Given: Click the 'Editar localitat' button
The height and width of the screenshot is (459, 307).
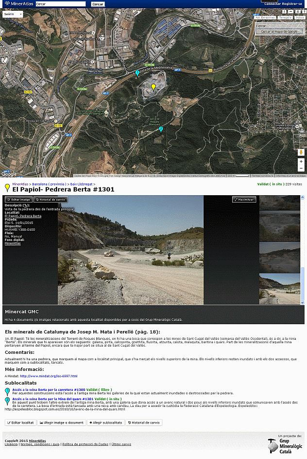Looking at the screenshot, I should click(x=20, y=422).
